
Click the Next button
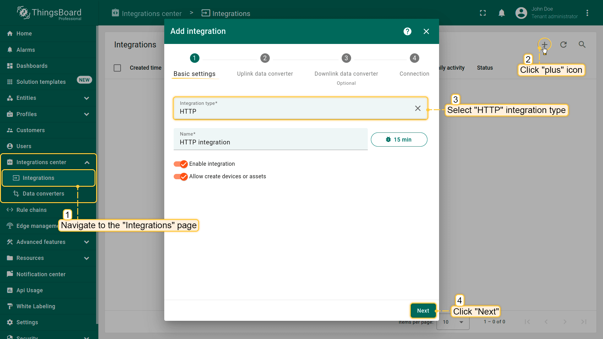(423, 311)
